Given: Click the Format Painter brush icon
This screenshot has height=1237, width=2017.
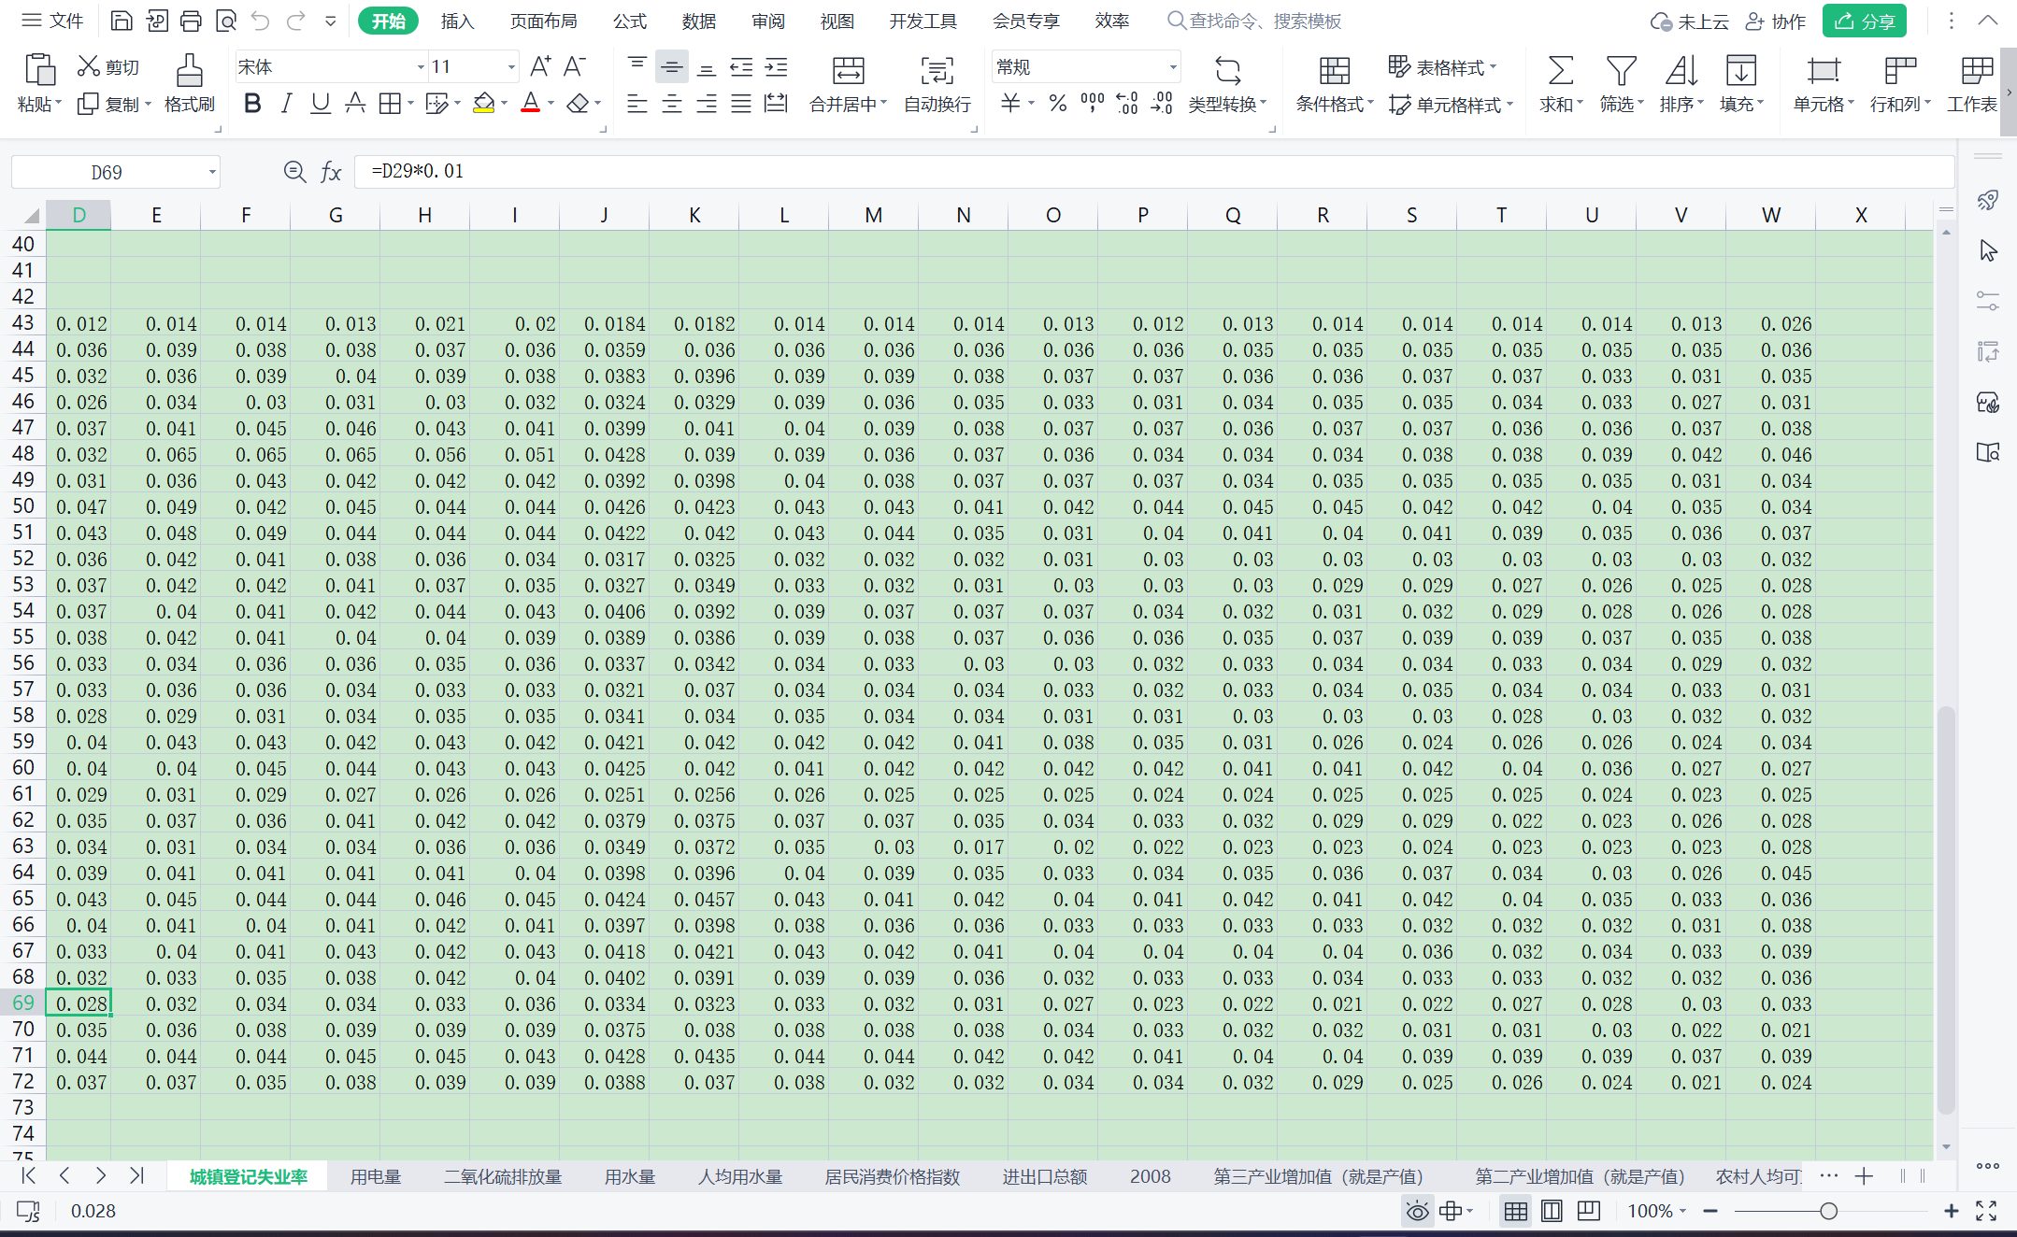Looking at the screenshot, I should point(189,71).
